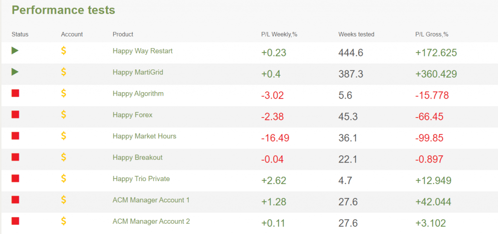Click the green play icon for Happy MartiGrid
This screenshot has width=498, height=234.
15,72
